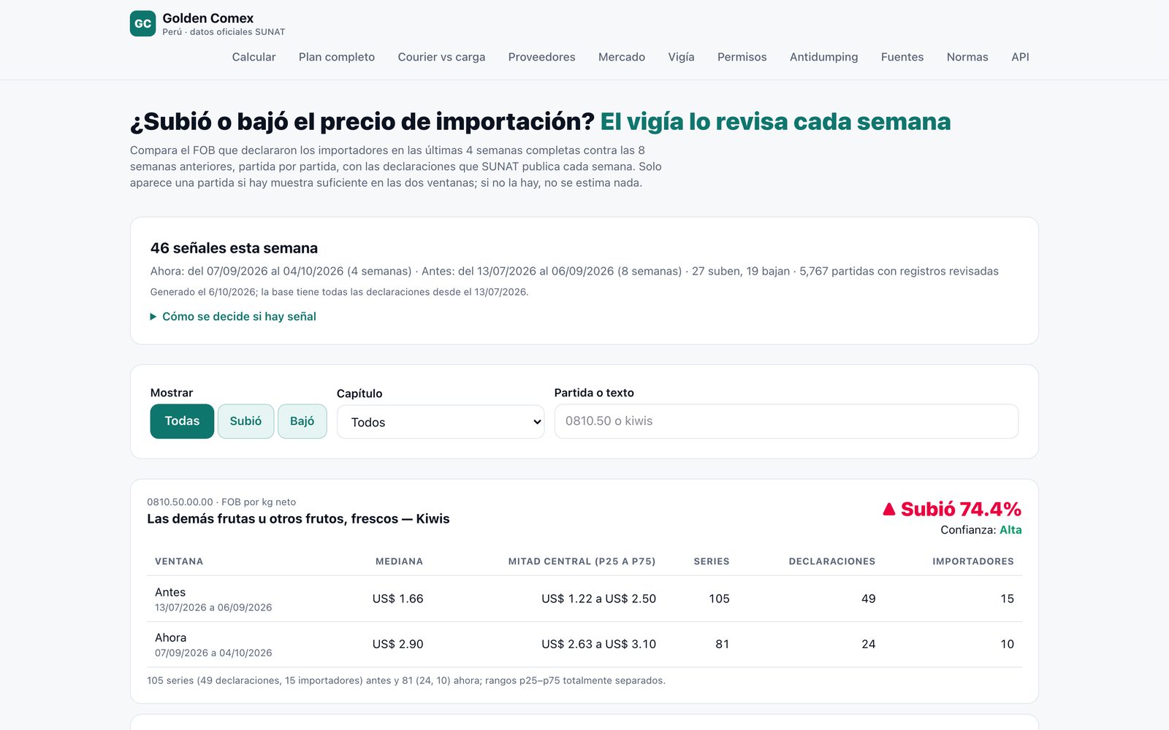Filter signals by Subió

[245, 421]
